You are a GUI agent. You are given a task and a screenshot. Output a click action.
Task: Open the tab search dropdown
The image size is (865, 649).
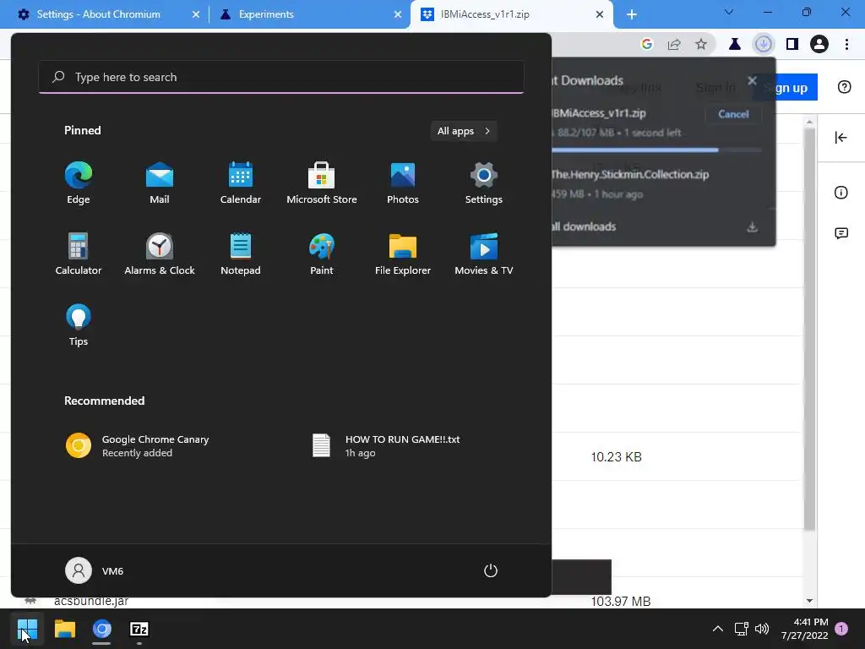pos(729,12)
